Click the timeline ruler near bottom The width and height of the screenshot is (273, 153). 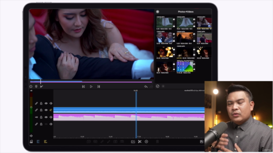click(129, 137)
